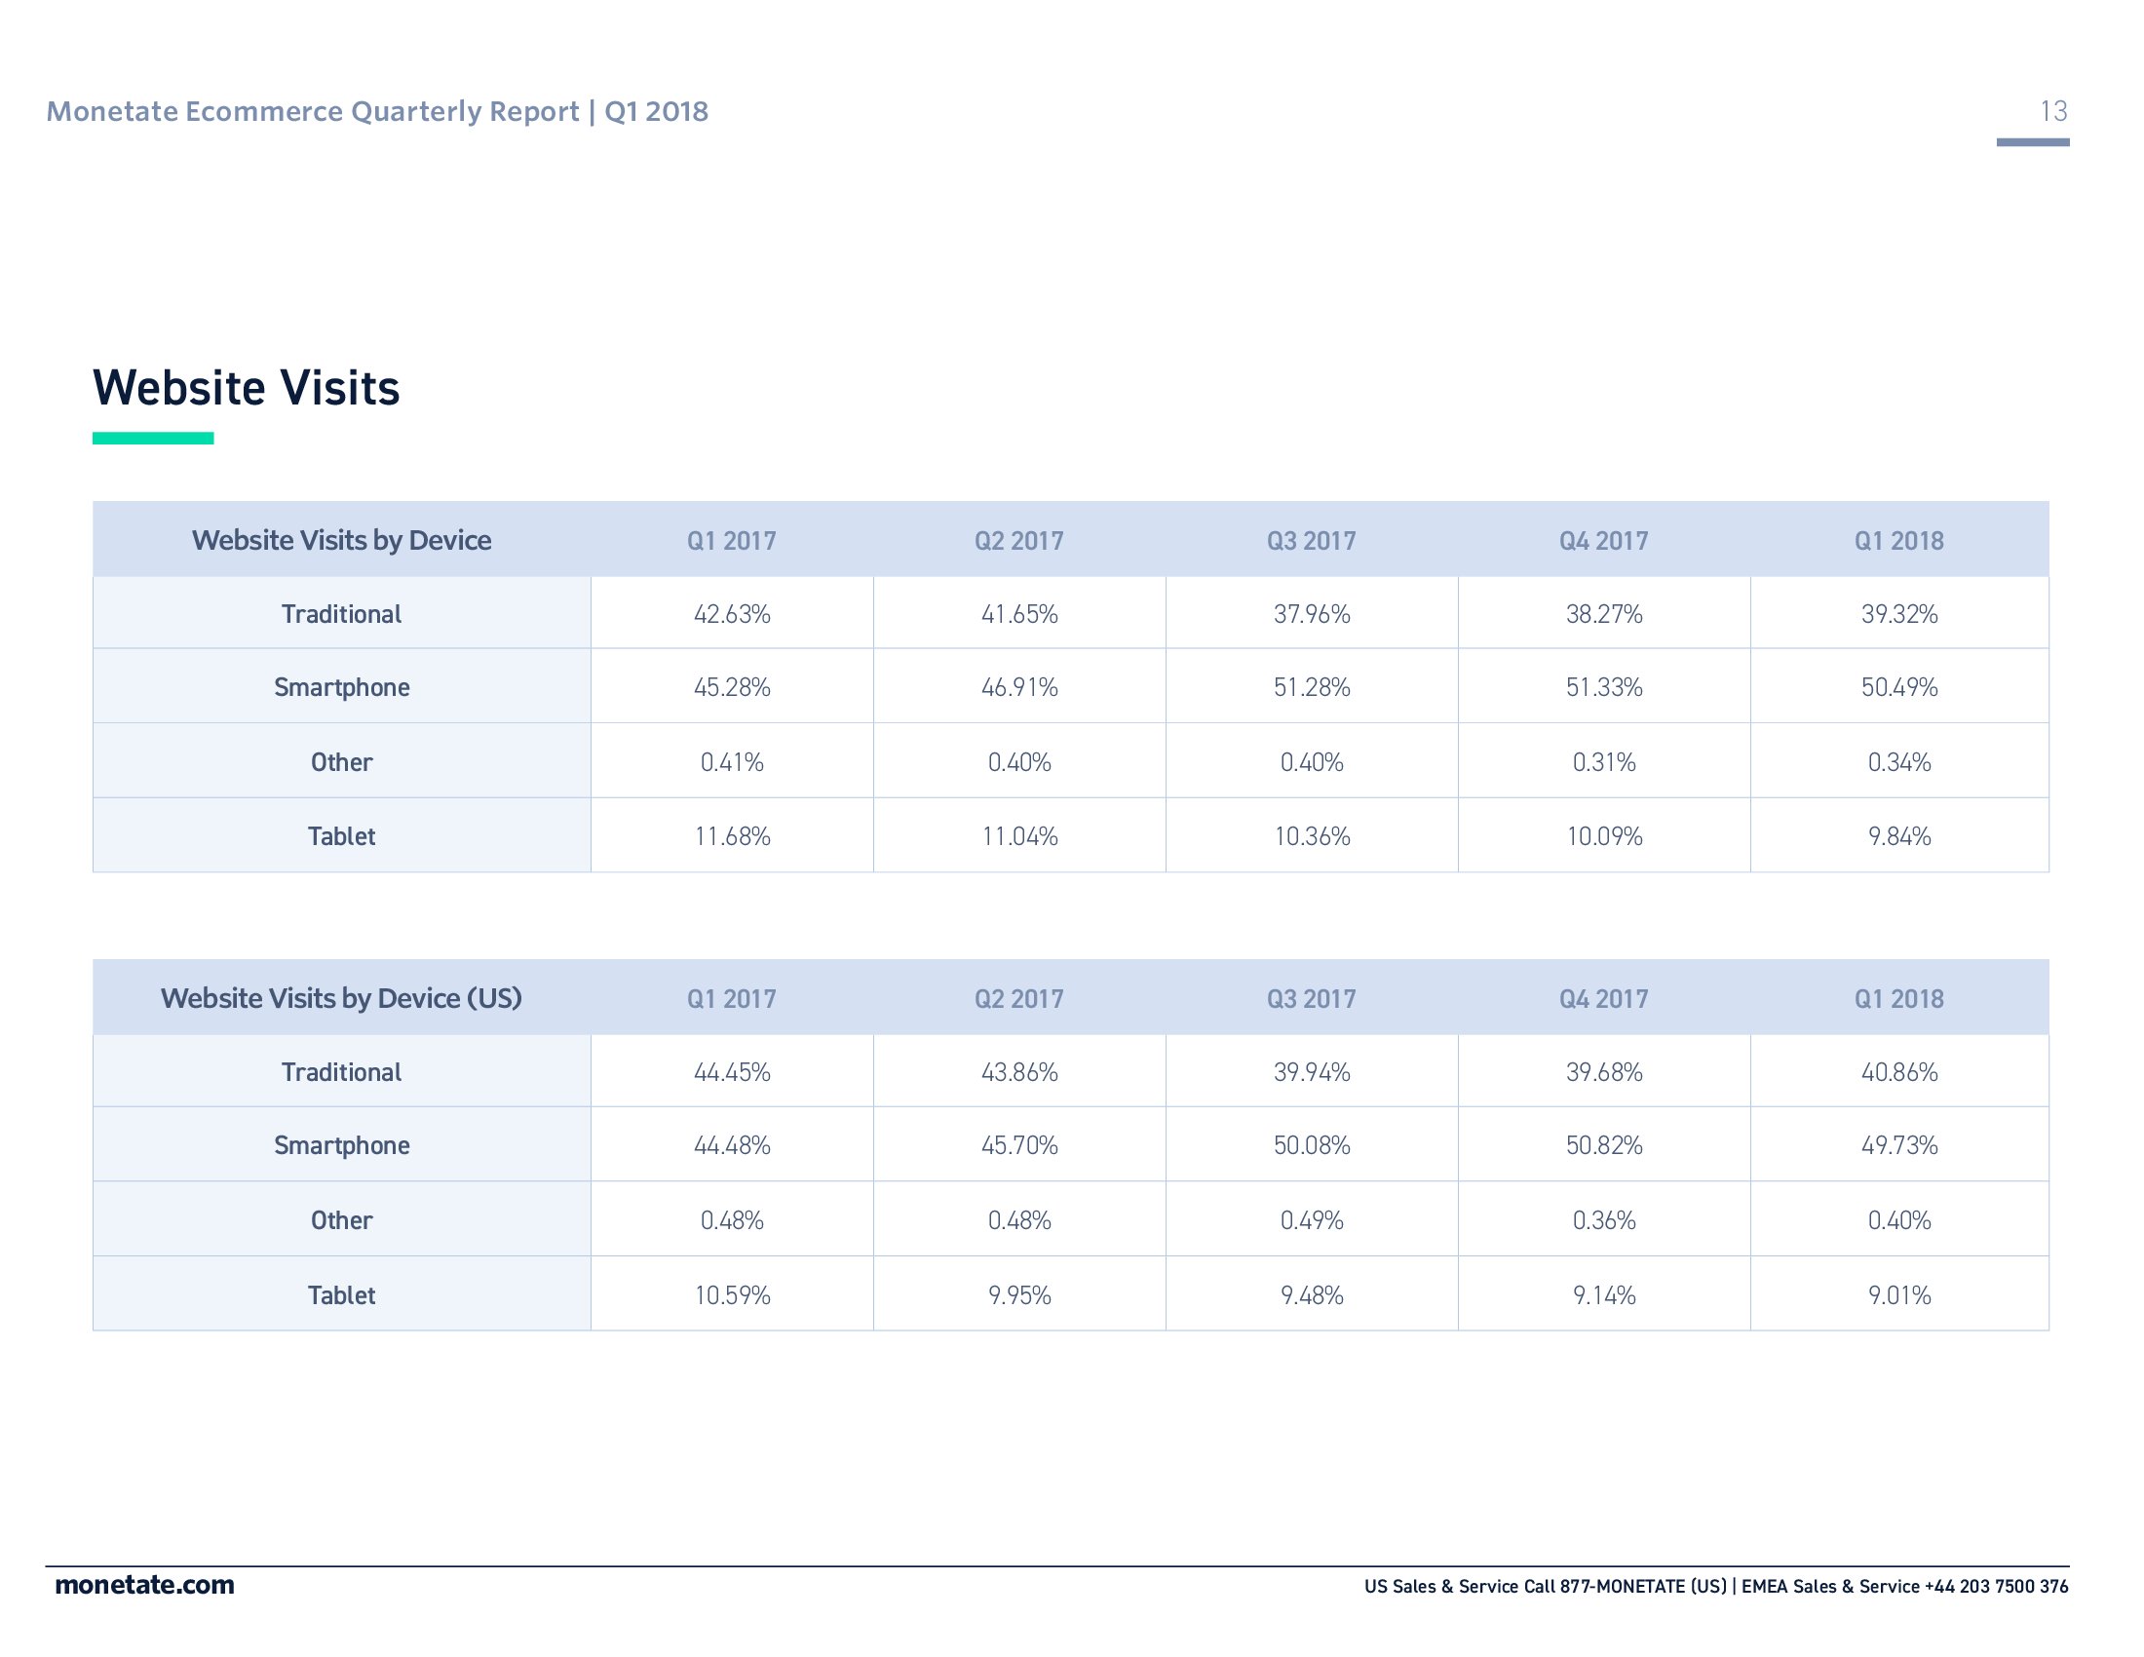Open the monetate.com footer link
The image size is (2144, 1657).
[x=144, y=1585]
